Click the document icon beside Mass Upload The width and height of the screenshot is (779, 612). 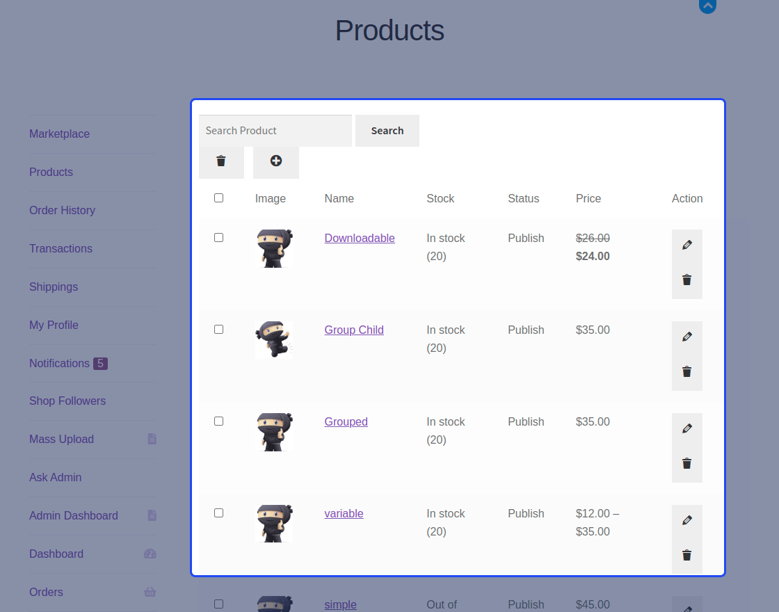pos(152,439)
